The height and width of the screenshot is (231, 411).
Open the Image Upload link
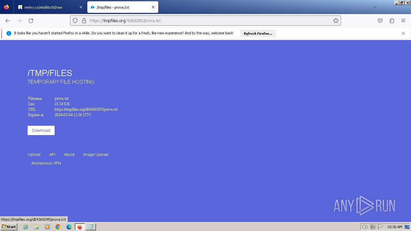(96, 155)
